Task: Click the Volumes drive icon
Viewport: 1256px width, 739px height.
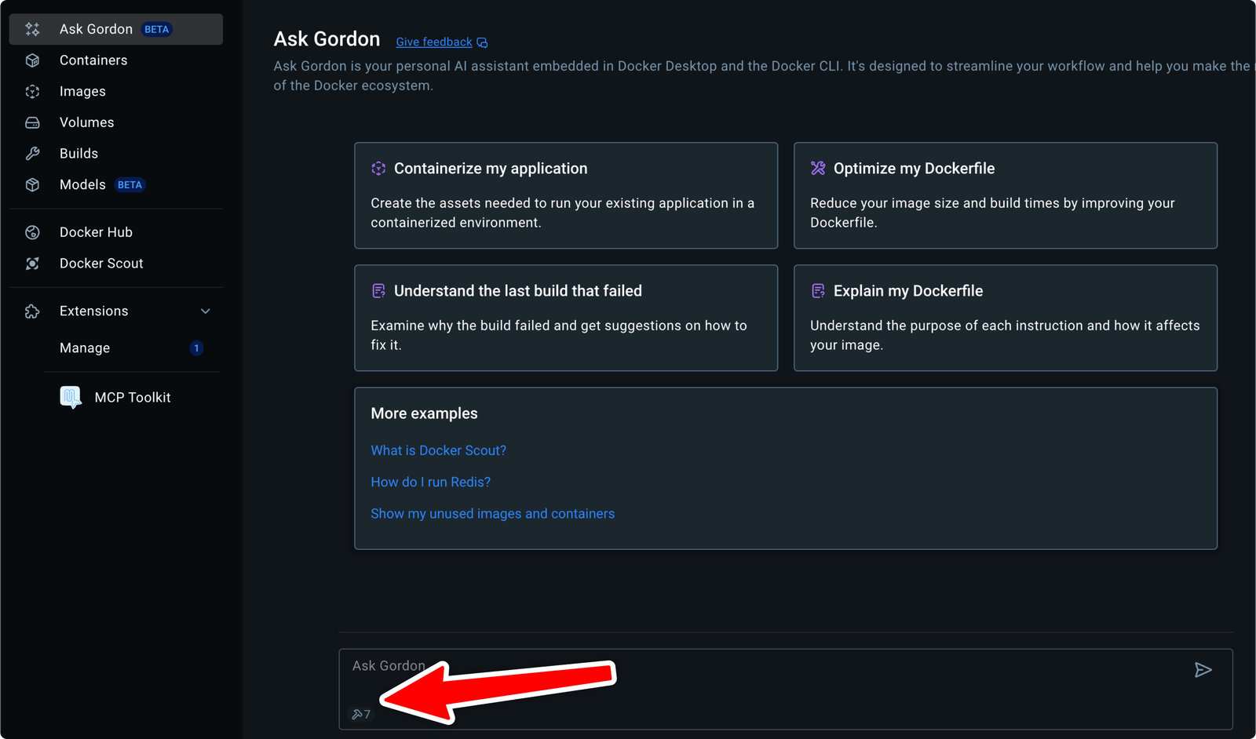Action: pos(32,122)
